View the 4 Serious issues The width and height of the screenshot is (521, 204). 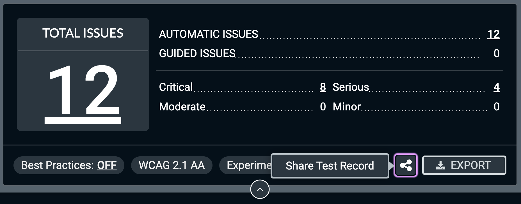pos(497,87)
